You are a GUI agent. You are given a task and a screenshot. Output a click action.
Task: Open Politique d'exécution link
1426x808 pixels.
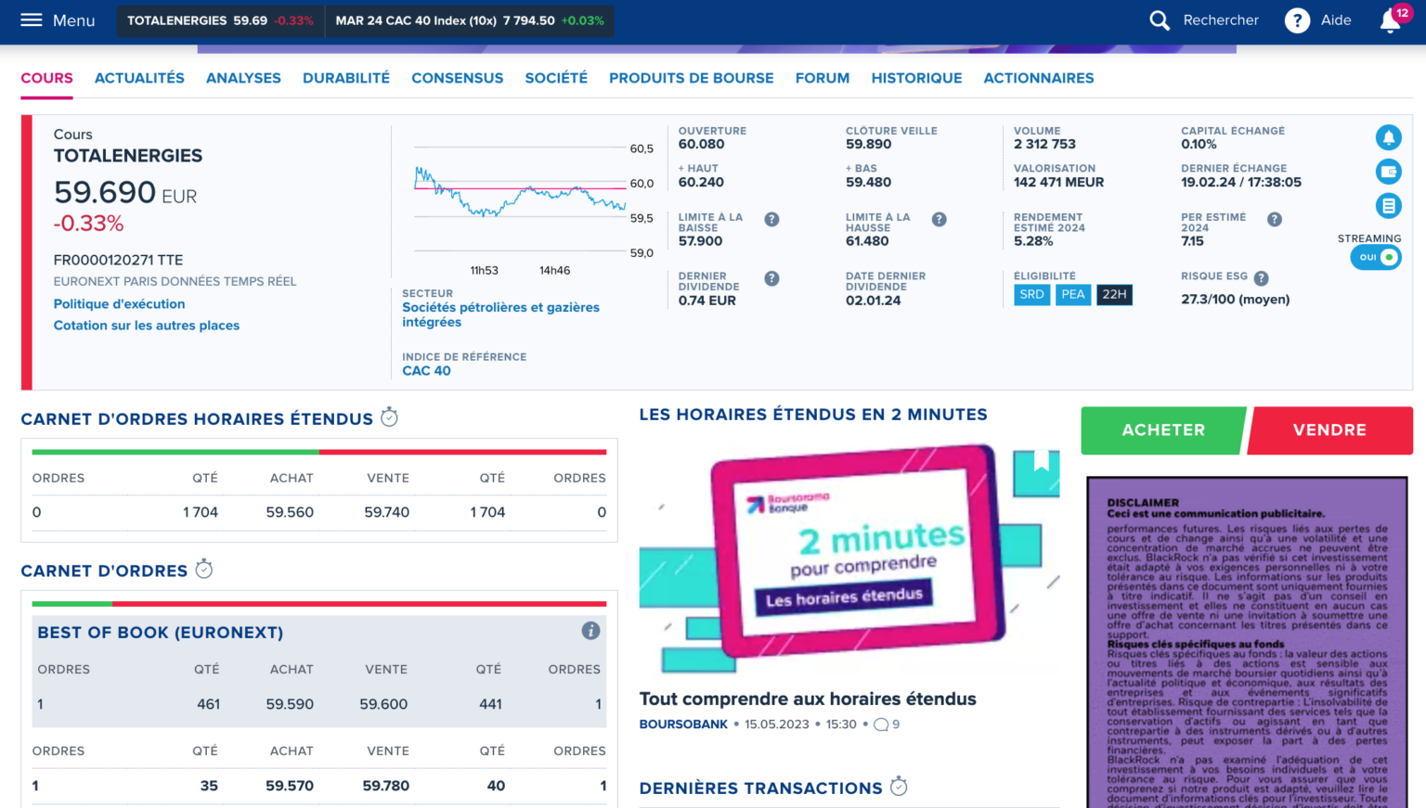click(119, 304)
